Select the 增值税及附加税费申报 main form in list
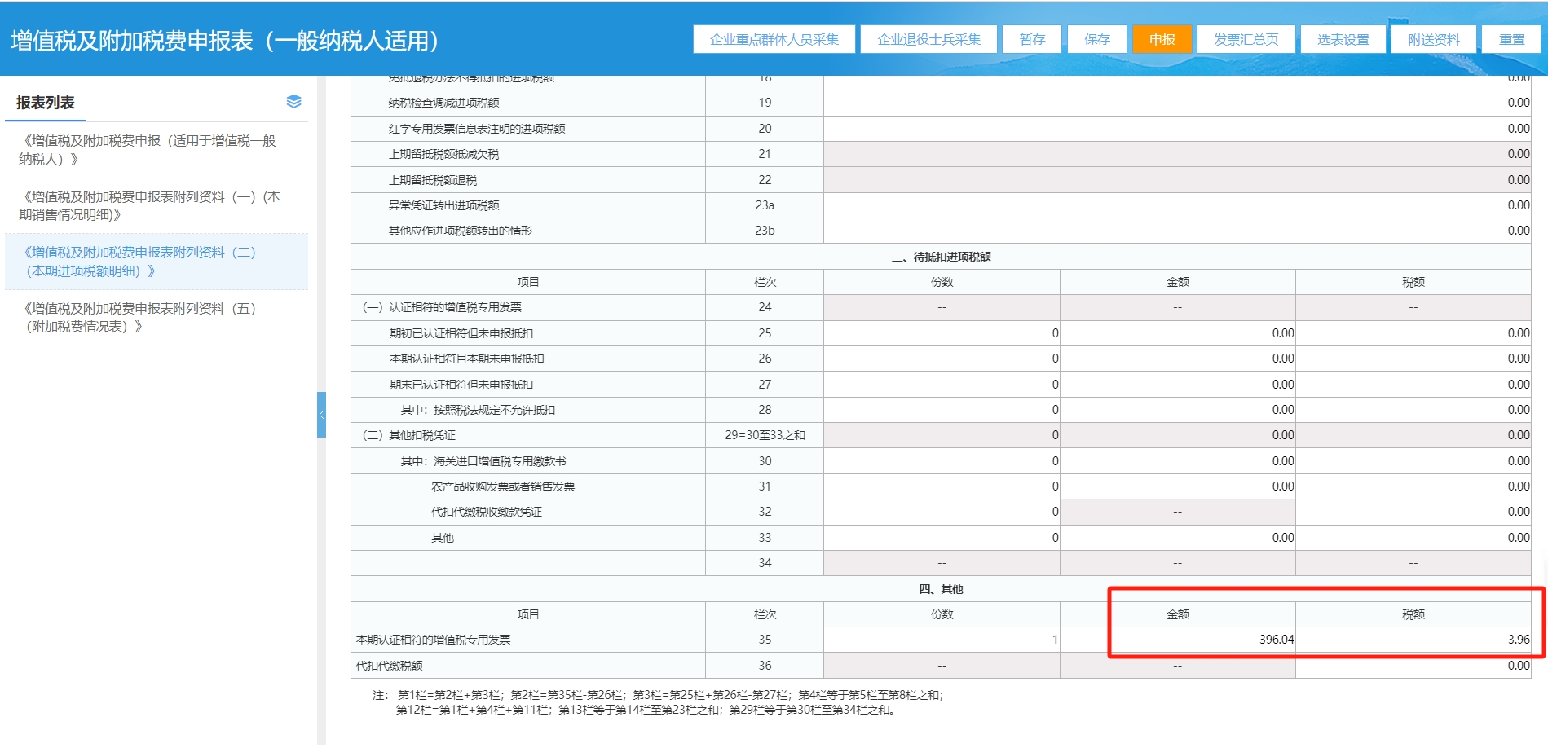The height and width of the screenshot is (748, 1548). [149, 150]
